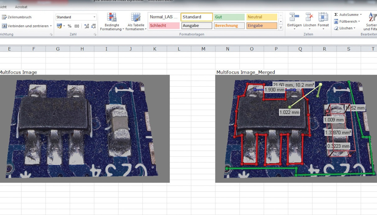Viewport: 377px width, 215px height.
Task: Increase decimal places for selected cell
Action: click(87, 26)
